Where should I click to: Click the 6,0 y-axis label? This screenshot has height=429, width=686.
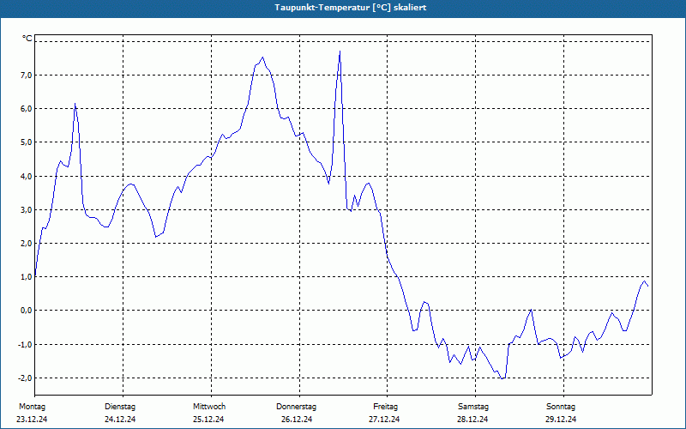coord(27,109)
